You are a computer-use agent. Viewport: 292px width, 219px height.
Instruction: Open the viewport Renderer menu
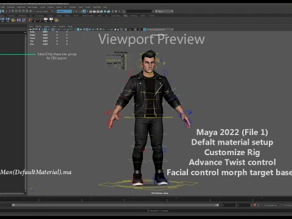click(x=62, y=26)
